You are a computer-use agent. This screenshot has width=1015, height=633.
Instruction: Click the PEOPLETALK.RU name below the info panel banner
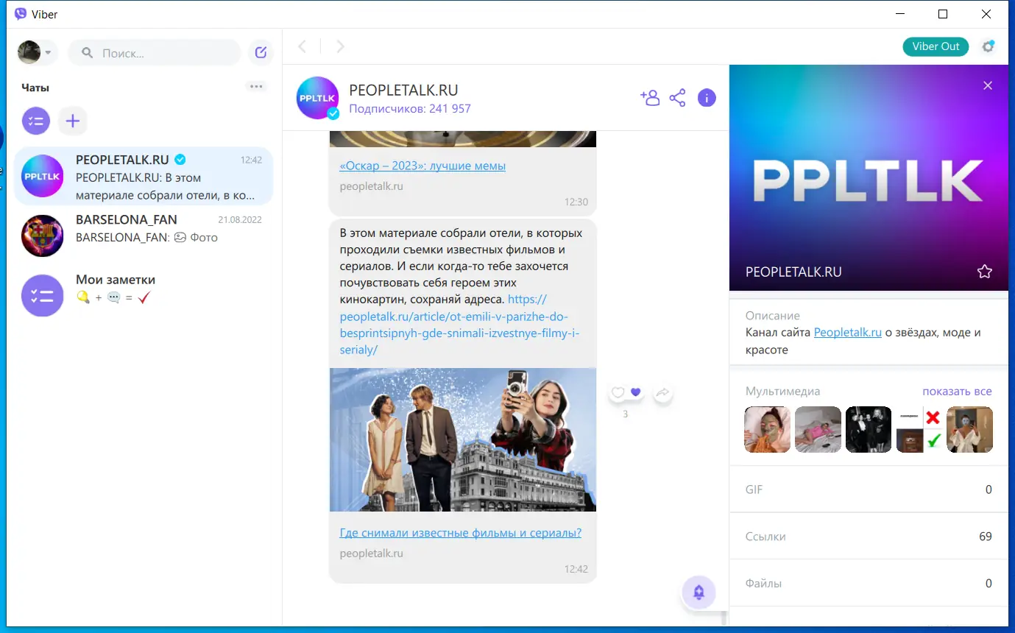793,272
